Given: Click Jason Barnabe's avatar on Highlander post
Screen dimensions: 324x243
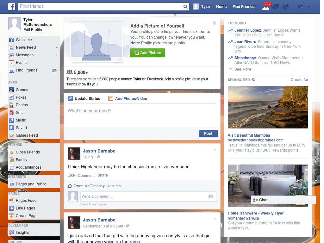Looking at the screenshot, I should pyautogui.click(x=74, y=154).
